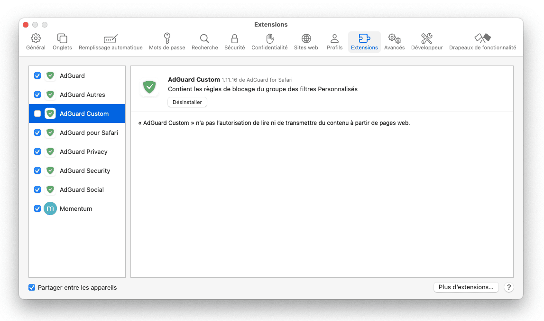Click the 'Contient les règles de blocage' description

(263, 89)
